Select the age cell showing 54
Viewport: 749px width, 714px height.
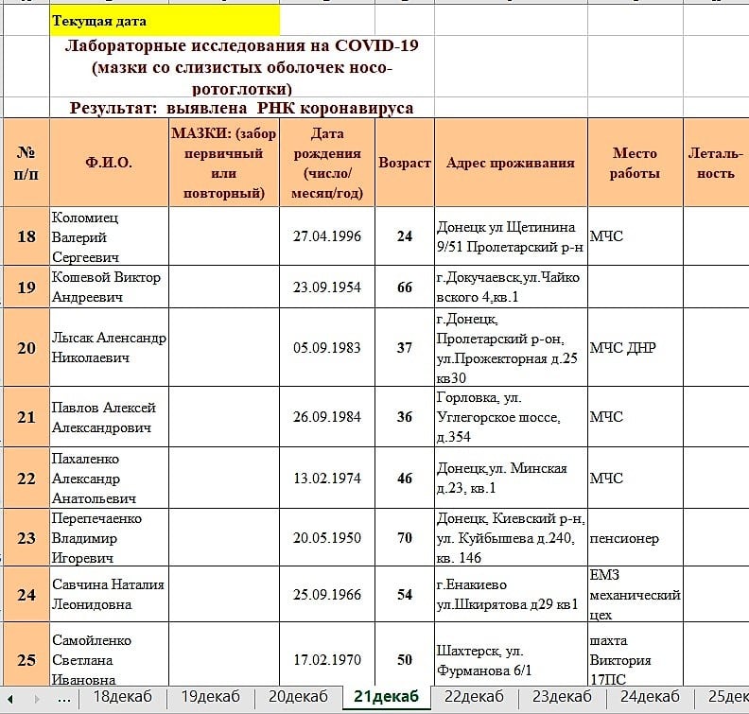coord(405,595)
